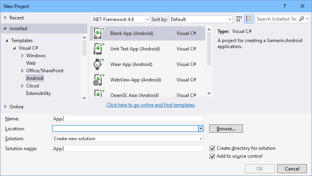312x176 pixels.
Task: Expand the Location combo box arrow
Action: (201, 128)
